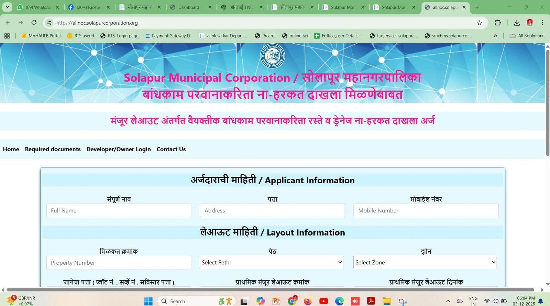Click the horizontal scrollbar at the page bottom
This screenshot has width=550, height=306.
[270, 290]
